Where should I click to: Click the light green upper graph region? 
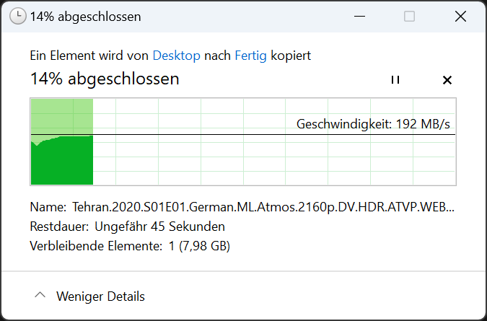coord(62,116)
